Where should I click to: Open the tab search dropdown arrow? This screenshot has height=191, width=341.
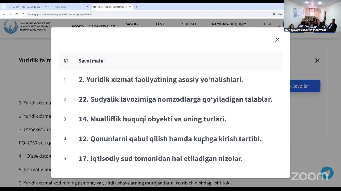pos(3,7)
